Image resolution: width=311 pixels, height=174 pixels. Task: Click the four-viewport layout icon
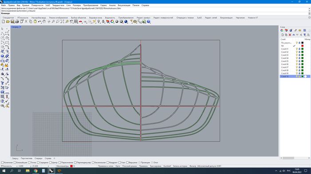click(x=76, y=22)
